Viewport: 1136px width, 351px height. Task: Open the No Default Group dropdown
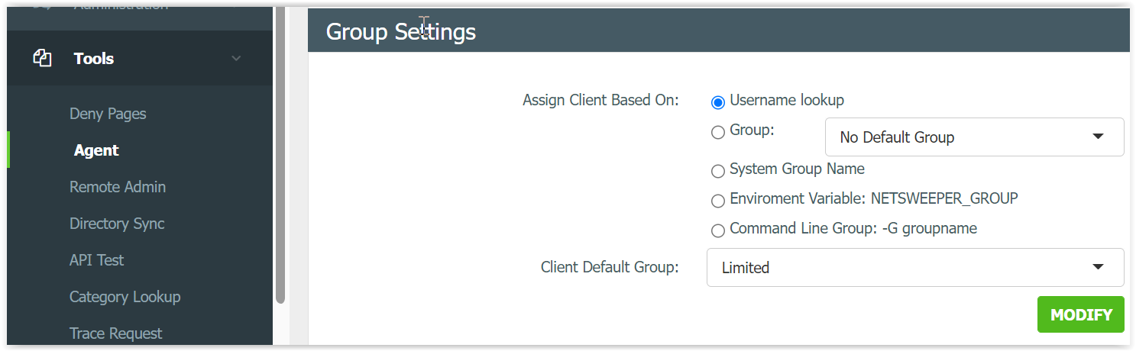[974, 137]
